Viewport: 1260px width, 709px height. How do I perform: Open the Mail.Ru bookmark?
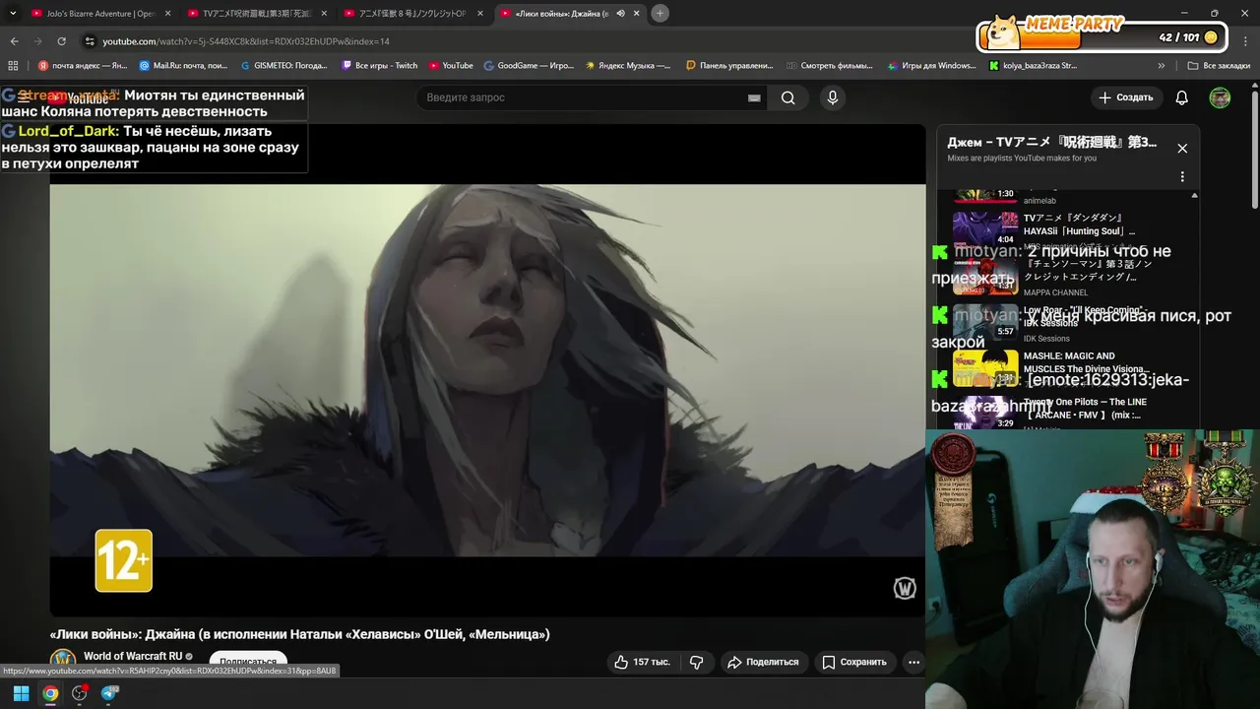184,66
